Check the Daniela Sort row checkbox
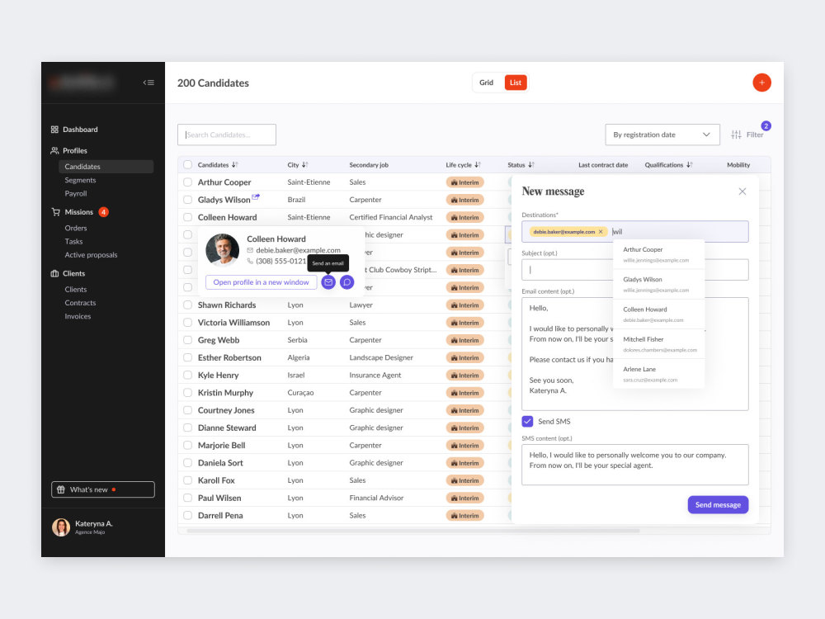This screenshot has width=825, height=619. pos(188,463)
